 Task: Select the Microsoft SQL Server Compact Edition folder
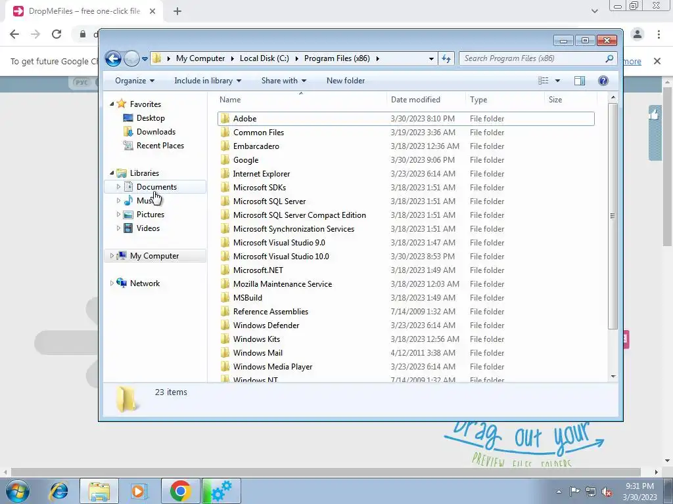click(x=299, y=215)
